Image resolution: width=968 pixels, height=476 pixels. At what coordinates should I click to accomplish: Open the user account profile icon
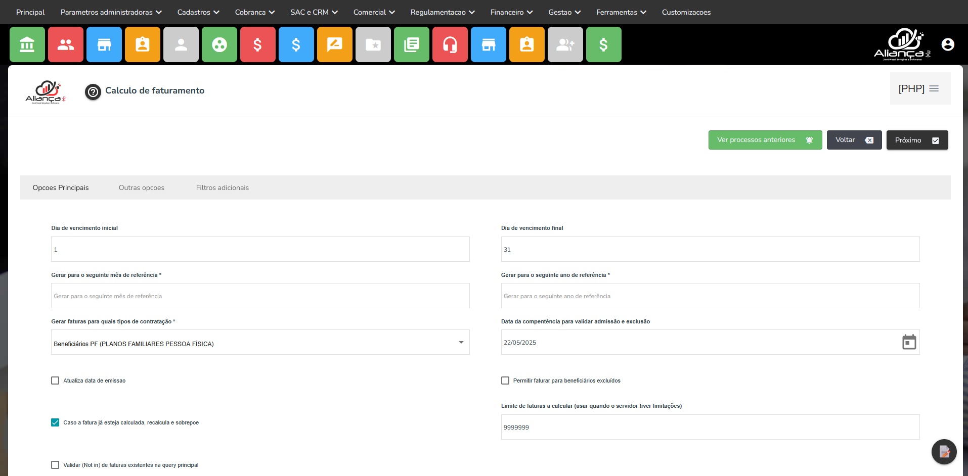pyautogui.click(x=948, y=44)
